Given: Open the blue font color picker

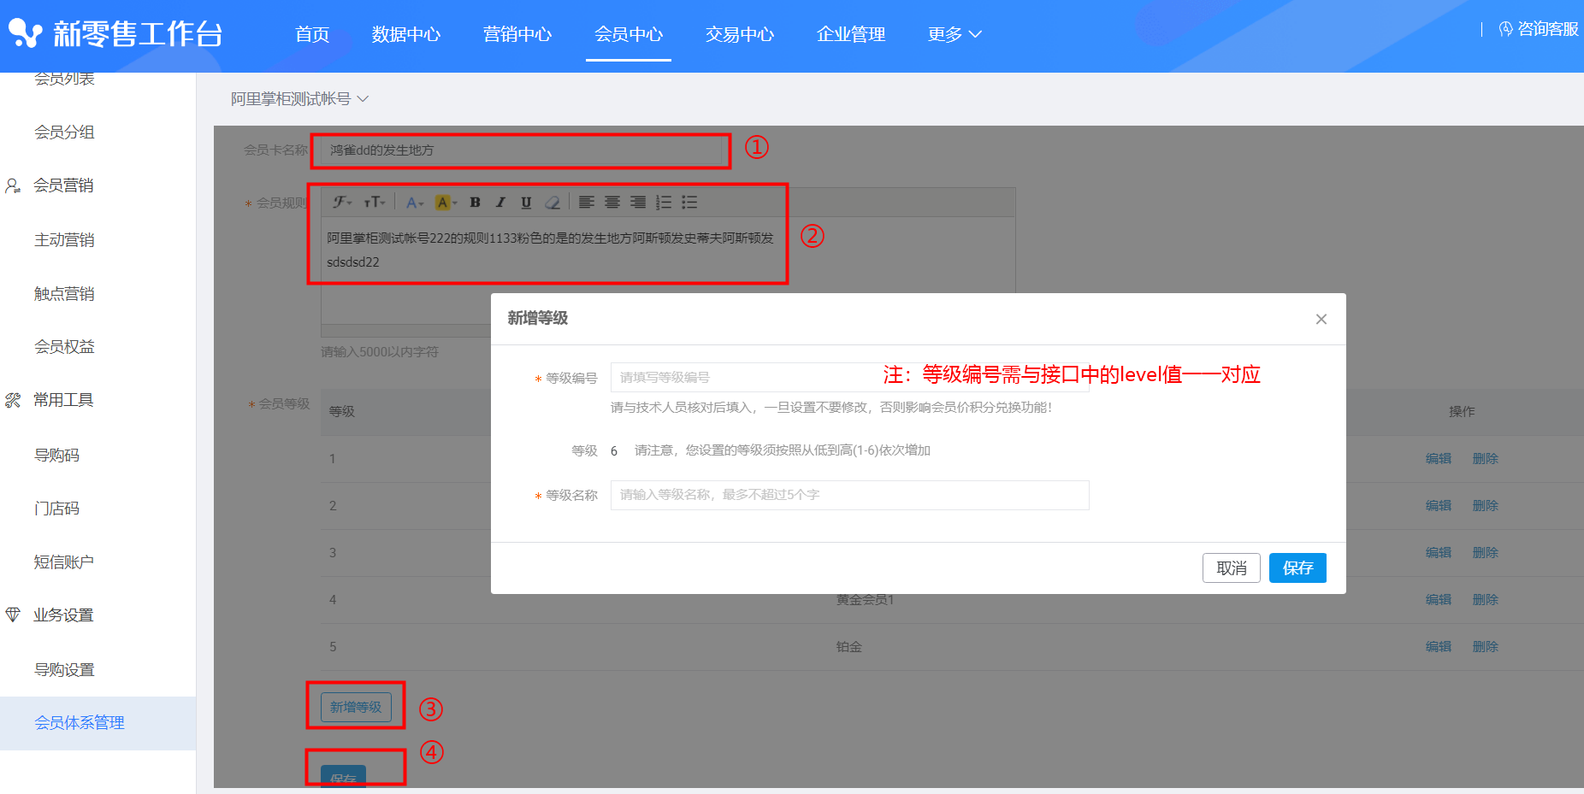Looking at the screenshot, I should tap(415, 203).
